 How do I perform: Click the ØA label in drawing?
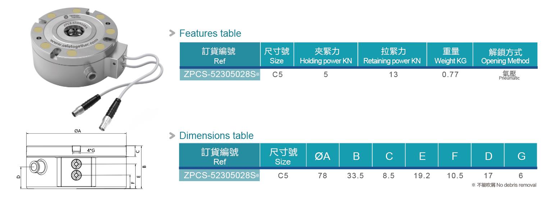tap(78, 131)
